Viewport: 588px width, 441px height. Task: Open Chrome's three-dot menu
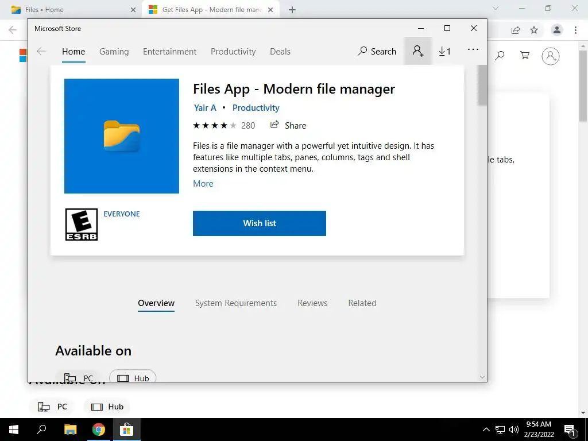click(x=575, y=30)
